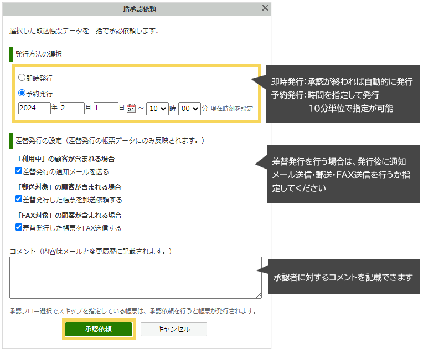Toggle 差替発行した帳票を郵送依頼する checkbox

18,199
